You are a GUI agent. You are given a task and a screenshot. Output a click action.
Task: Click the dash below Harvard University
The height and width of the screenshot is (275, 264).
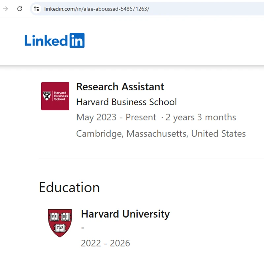tap(82, 228)
